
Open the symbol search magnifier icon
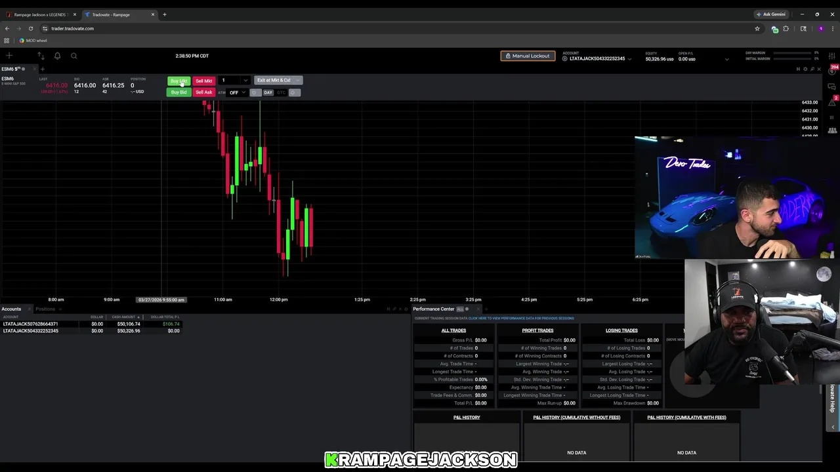coord(73,56)
